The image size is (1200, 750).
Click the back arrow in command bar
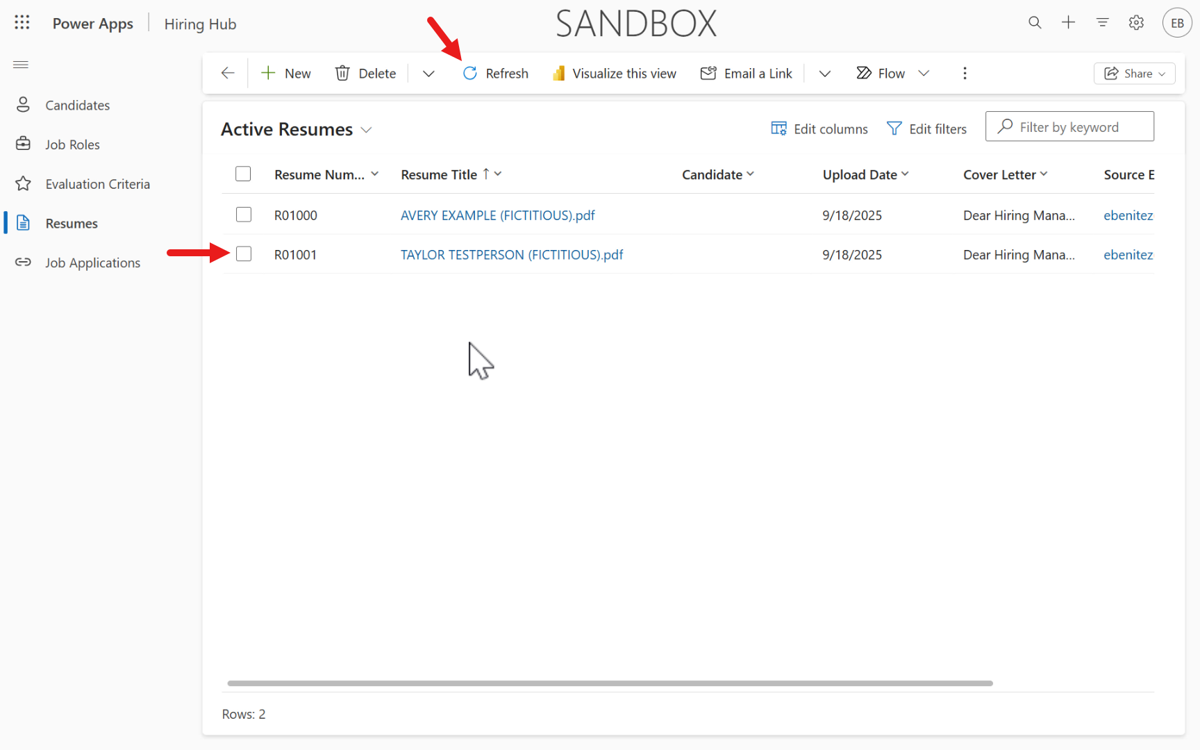(x=228, y=74)
